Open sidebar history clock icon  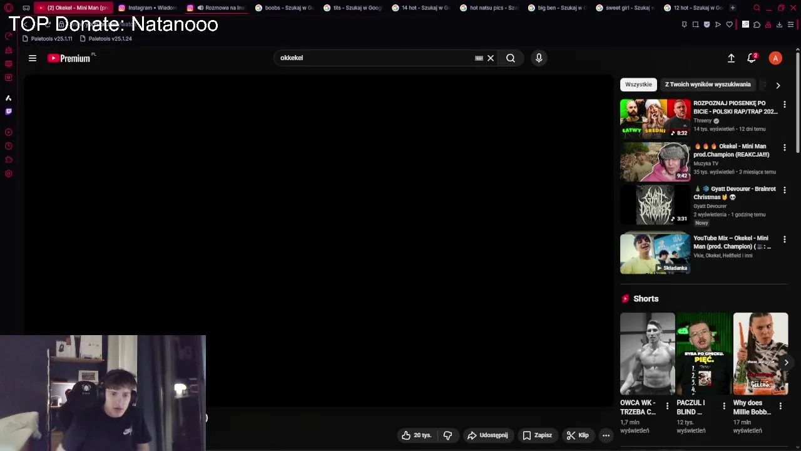tap(8, 146)
